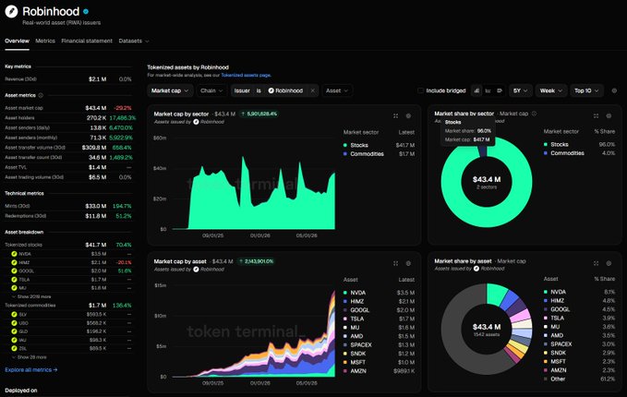Select the bar chart view icon in toolbar

[476, 90]
